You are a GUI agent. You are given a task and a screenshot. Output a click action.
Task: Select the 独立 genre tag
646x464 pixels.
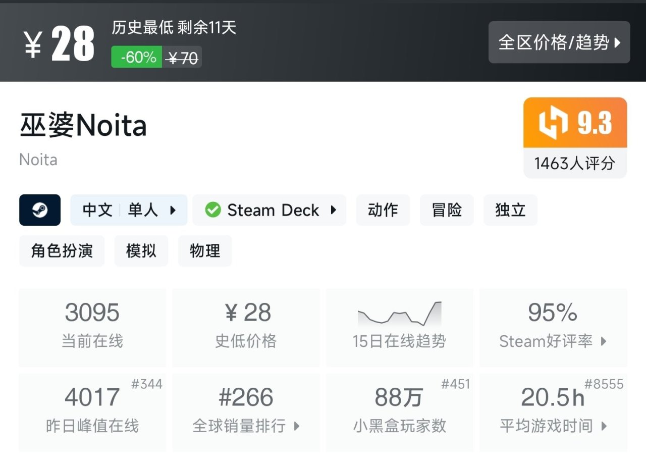tap(510, 210)
